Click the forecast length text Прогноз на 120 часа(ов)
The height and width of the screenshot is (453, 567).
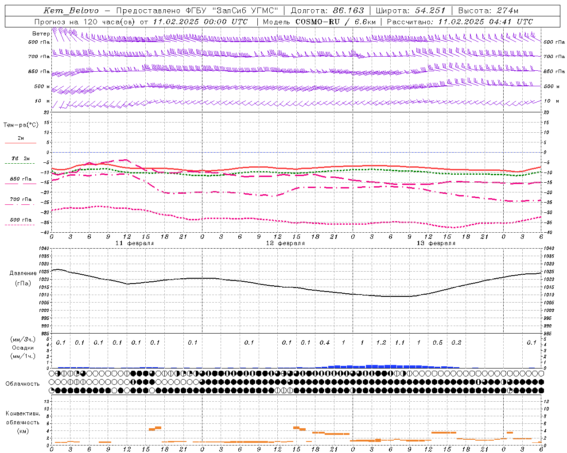coord(85,22)
